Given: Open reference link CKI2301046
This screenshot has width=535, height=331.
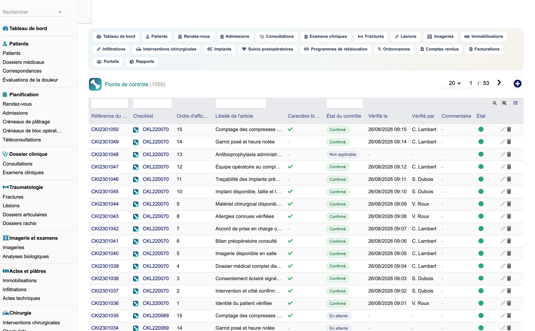Looking at the screenshot, I should [x=105, y=179].
